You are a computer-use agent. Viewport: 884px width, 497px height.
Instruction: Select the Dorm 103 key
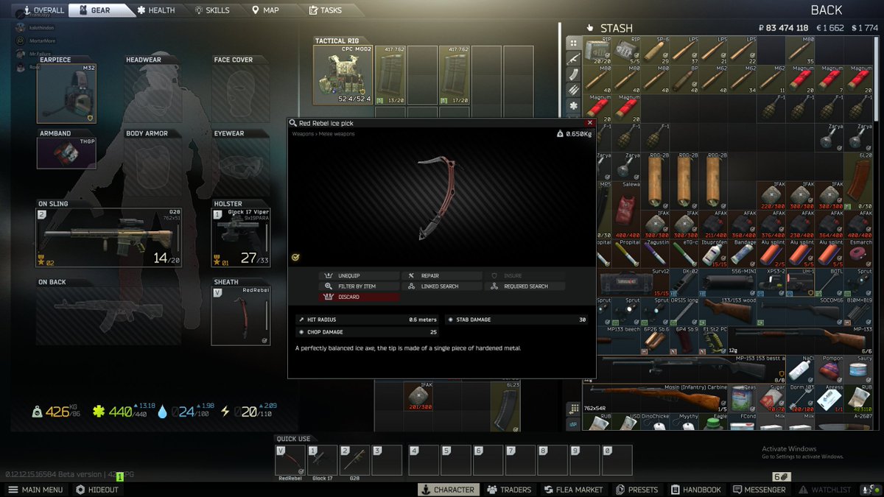(800, 398)
